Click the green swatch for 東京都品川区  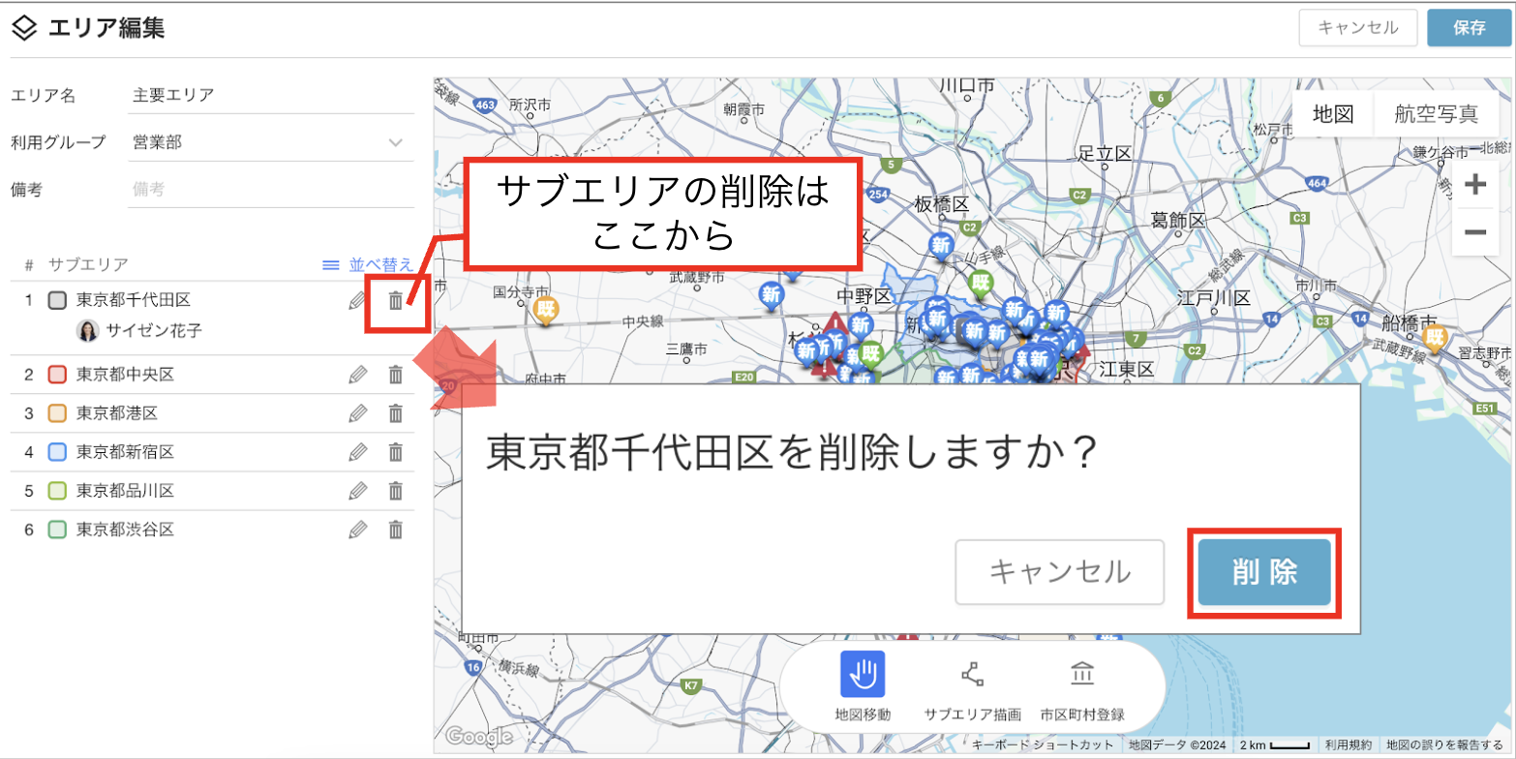[x=57, y=491]
